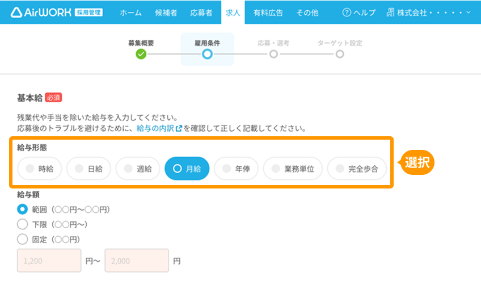Jump to ターゲット設定 step
The height and width of the screenshot is (285, 481).
340,49
